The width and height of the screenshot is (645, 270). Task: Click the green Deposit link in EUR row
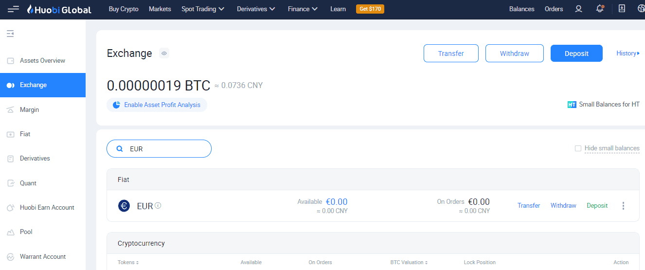tap(597, 206)
